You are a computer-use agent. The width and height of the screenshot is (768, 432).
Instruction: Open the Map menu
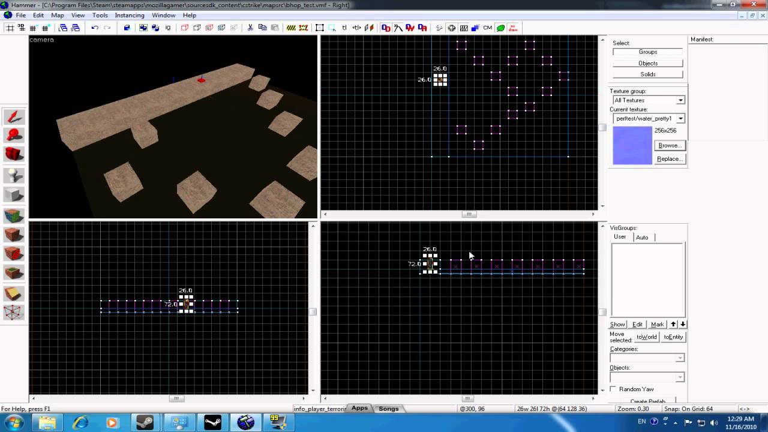pyautogui.click(x=58, y=15)
